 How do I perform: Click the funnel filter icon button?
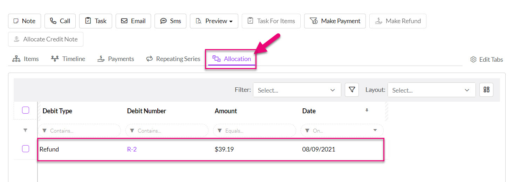click(x=352, y=90)
